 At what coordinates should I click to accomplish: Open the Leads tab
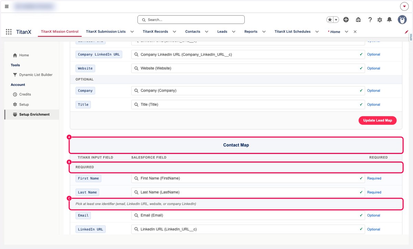[222, 32]
